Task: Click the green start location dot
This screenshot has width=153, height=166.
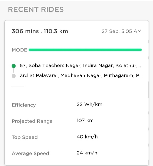Action: pyautogui.click(x=14, y=66)
